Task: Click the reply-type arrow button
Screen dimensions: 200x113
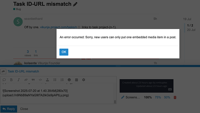Action: (x=3, y=72)
